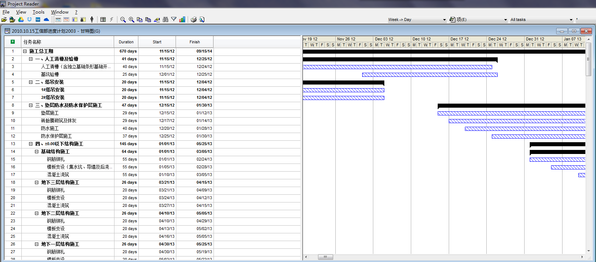Open project from web location icon
Screen dimensions: 596x262
(x=12, y=19)
